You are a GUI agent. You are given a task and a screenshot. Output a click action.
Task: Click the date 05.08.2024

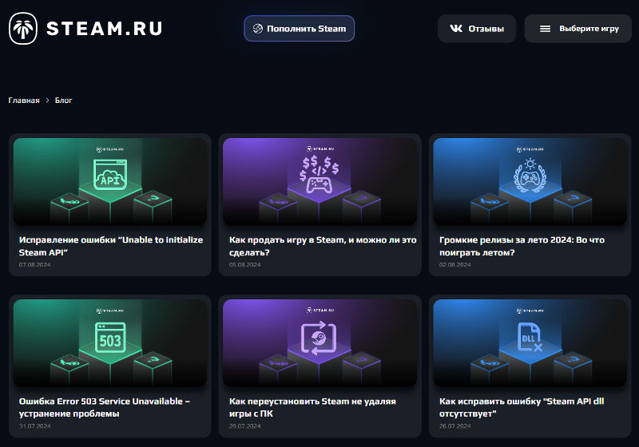245,265
